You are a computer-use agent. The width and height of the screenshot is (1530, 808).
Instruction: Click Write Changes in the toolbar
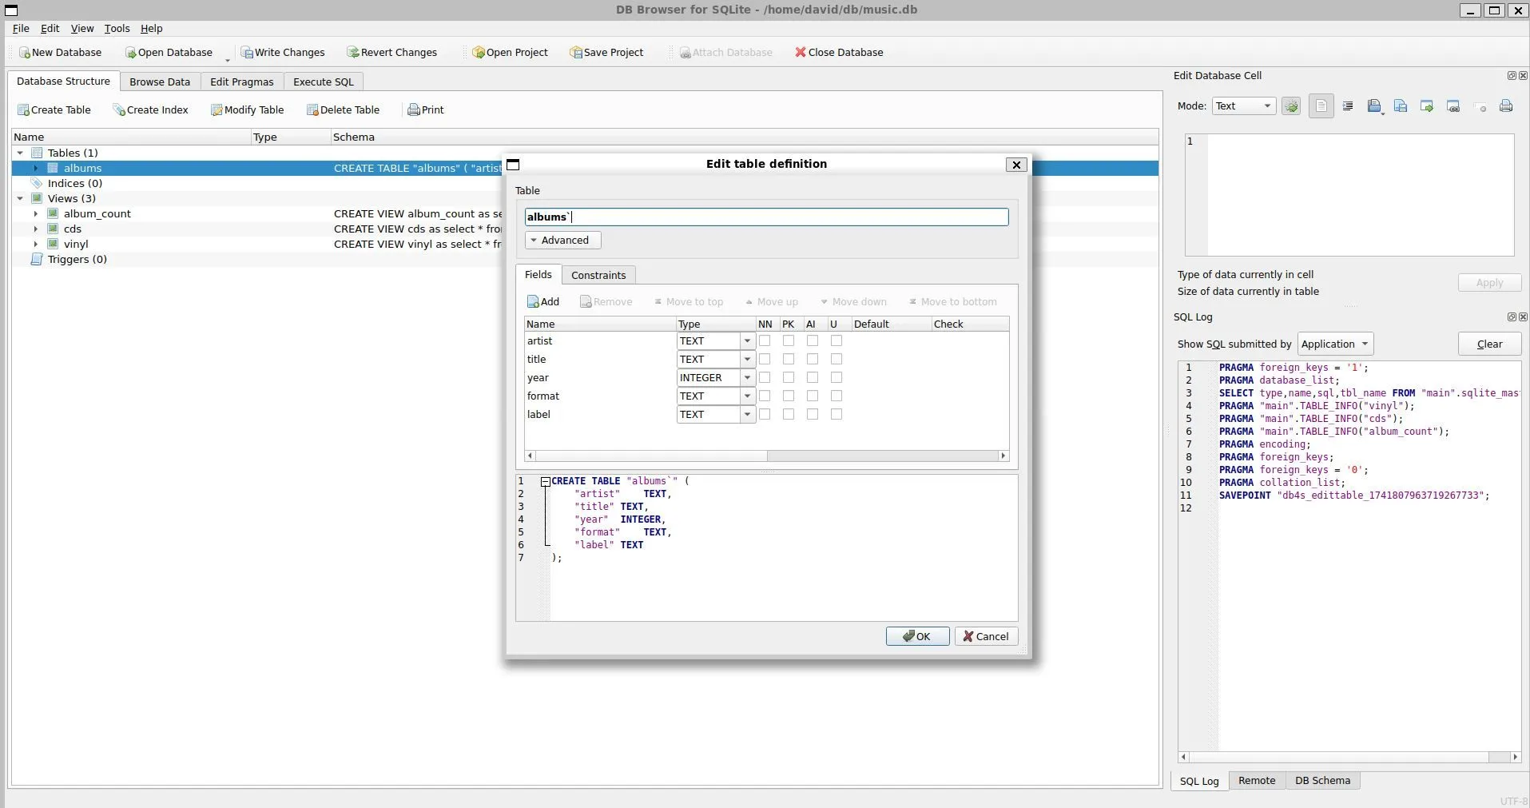(284, 53)
